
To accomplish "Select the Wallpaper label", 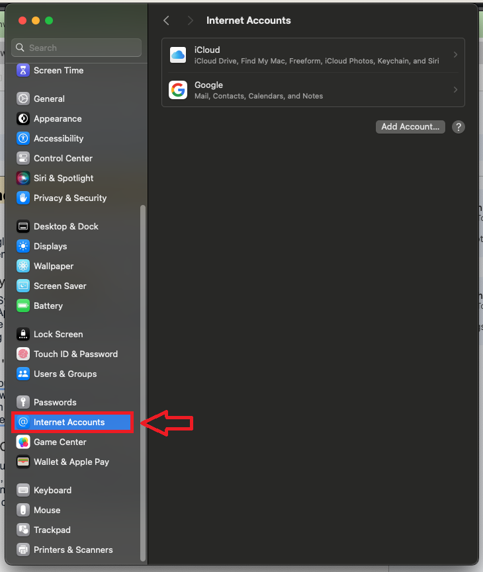I will pyautogui.click(x=54, y=266).
